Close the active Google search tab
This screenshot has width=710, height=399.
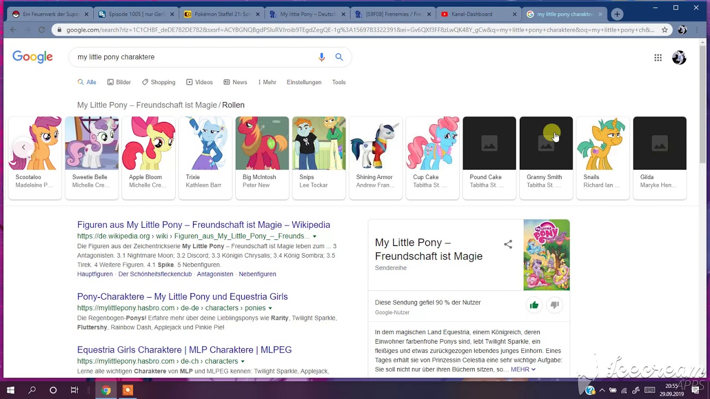point(601,14)
